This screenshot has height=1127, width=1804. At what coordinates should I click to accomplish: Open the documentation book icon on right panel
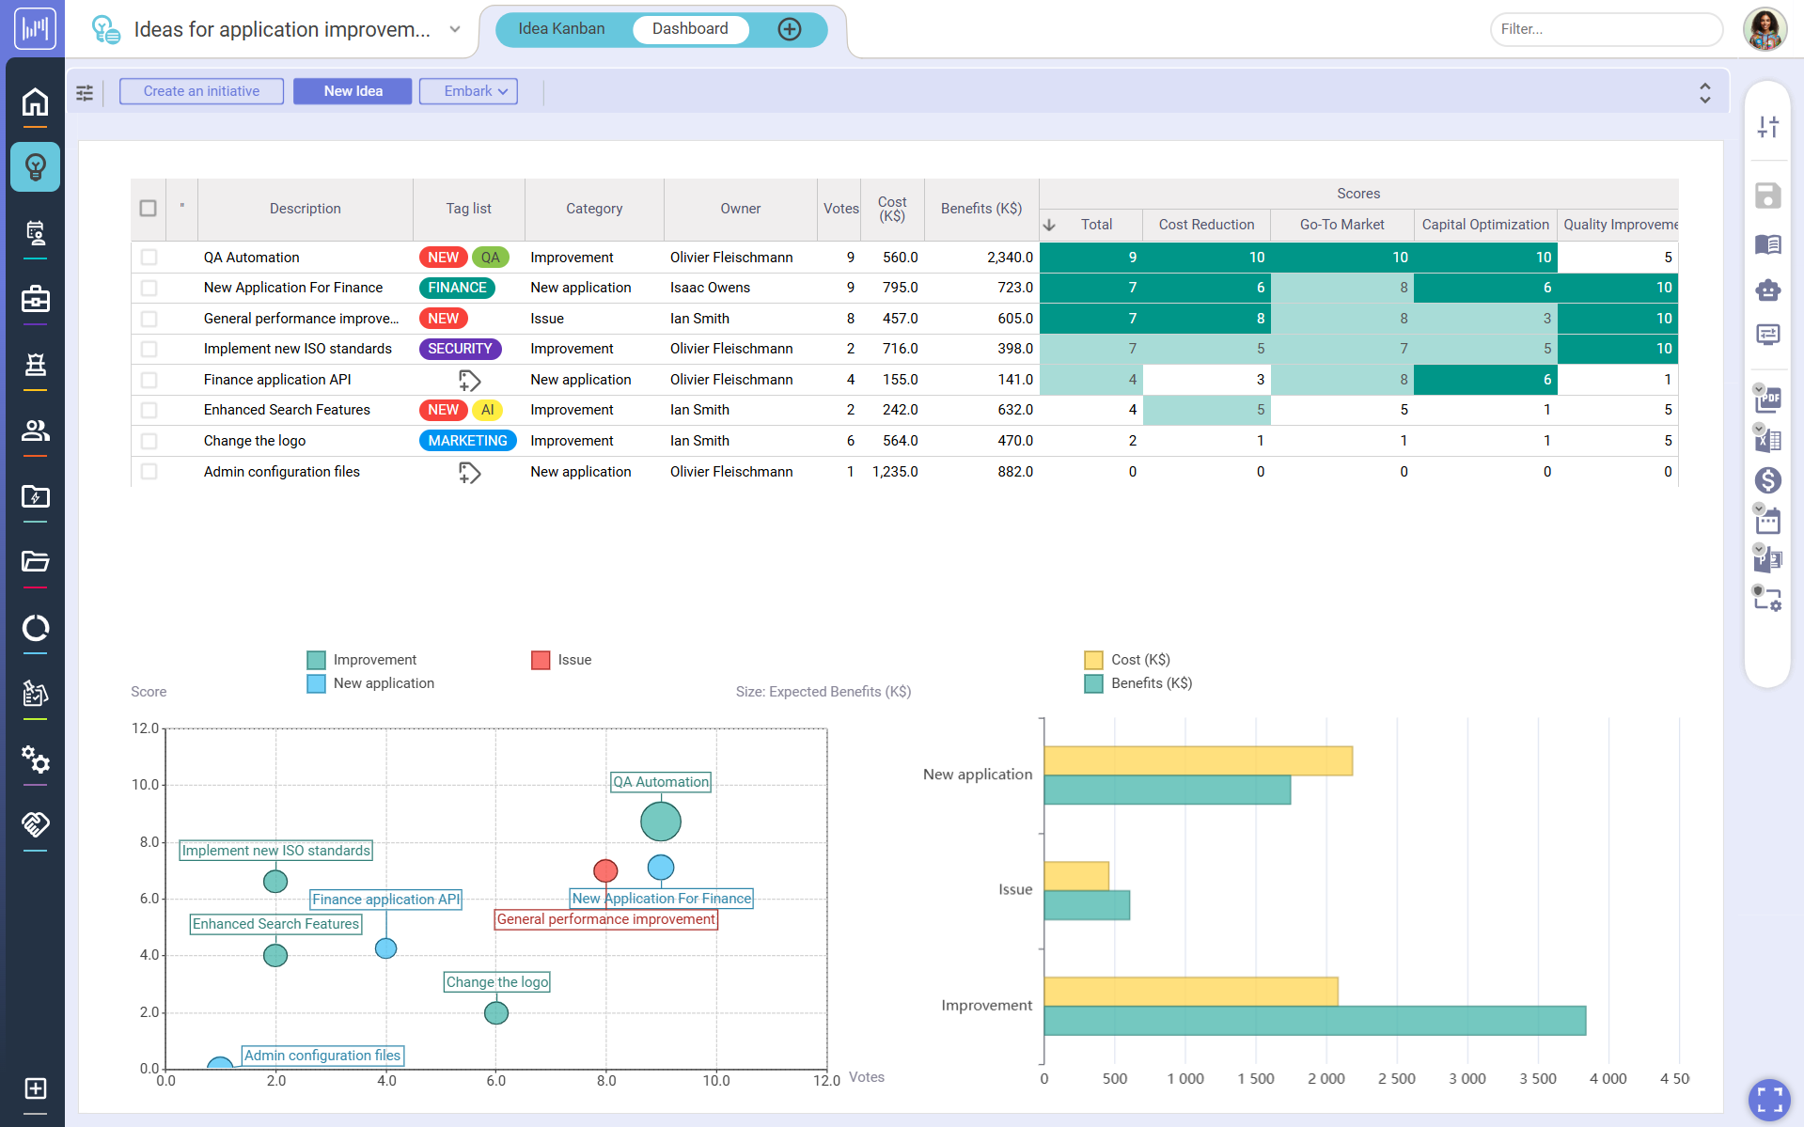(x=1768, y=244)
